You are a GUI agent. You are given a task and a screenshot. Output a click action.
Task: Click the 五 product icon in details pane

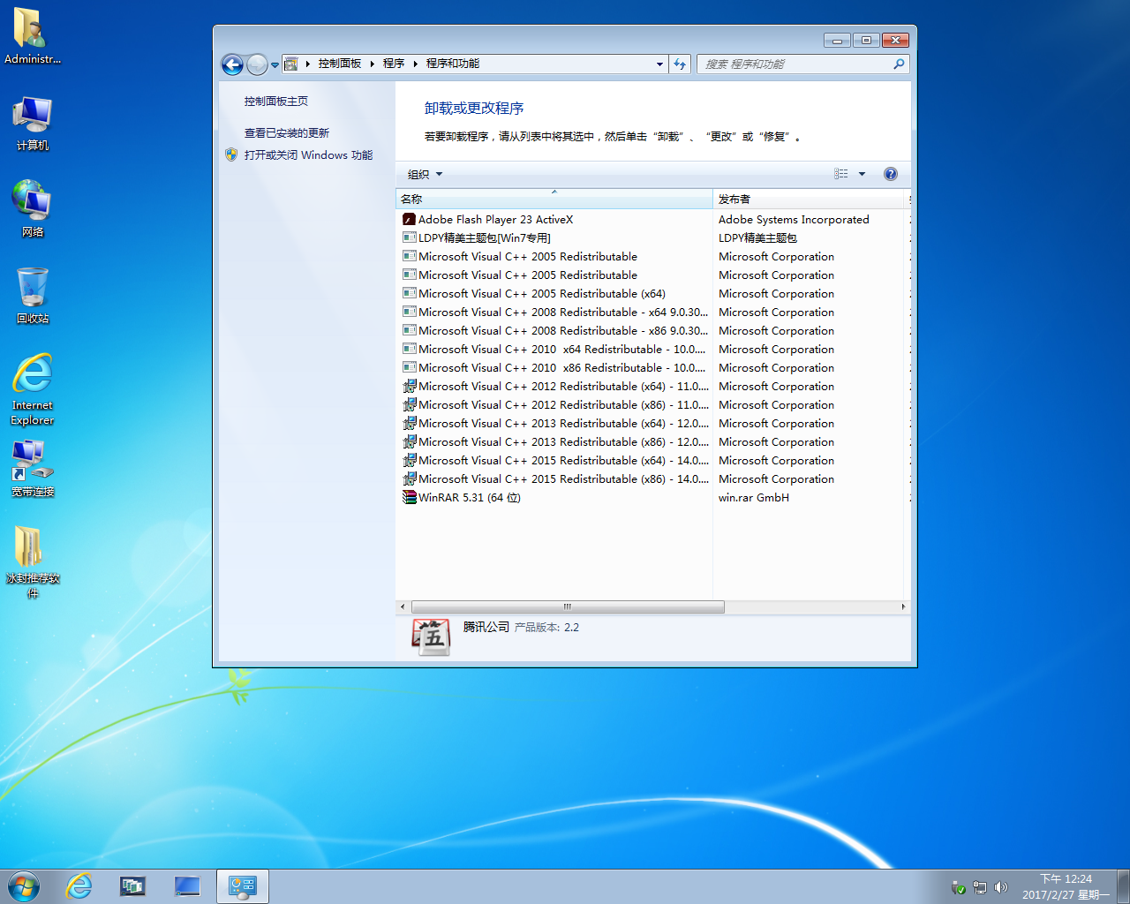coord(432,637)
